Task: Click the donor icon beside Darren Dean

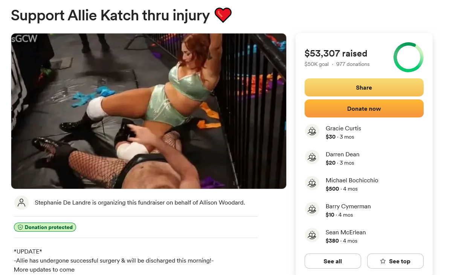Action: point(312,157)
